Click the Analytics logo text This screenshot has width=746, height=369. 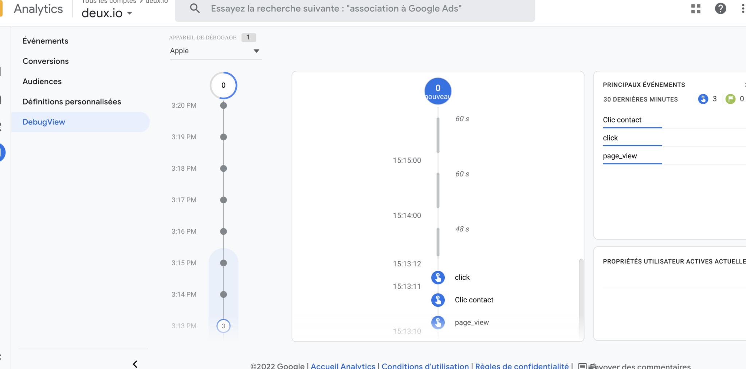38,9
